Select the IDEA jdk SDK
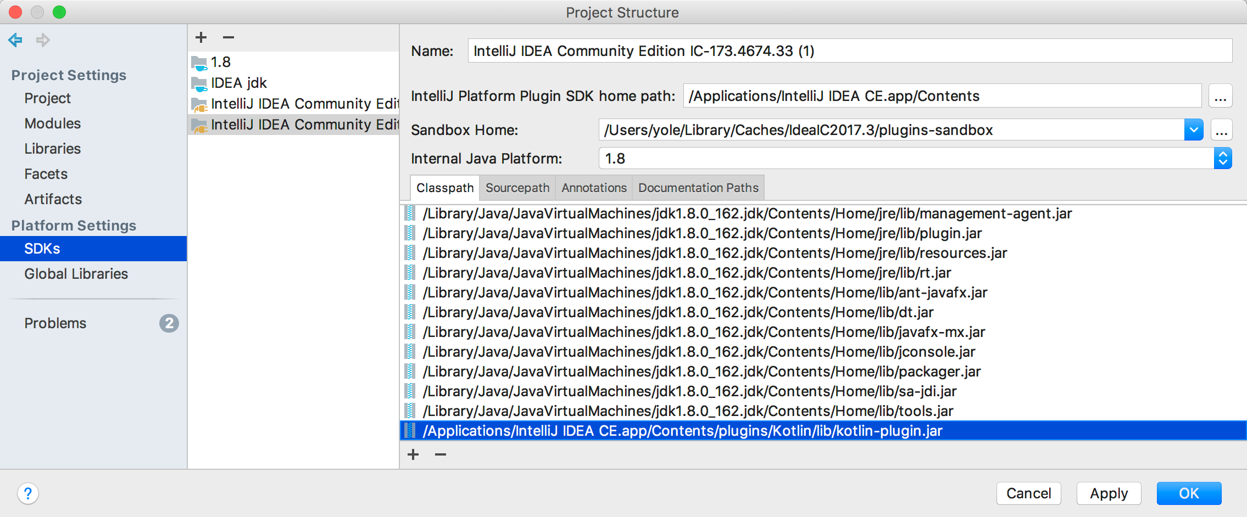 click(x=239, y=82)
